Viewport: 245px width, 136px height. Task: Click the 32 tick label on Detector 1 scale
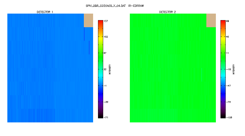105,69
